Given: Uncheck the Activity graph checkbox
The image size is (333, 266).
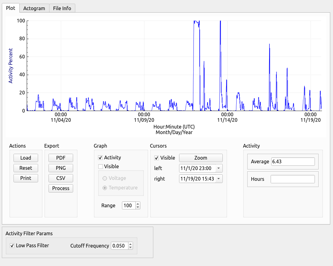Looking at the screenshot, I should [100, 157].
